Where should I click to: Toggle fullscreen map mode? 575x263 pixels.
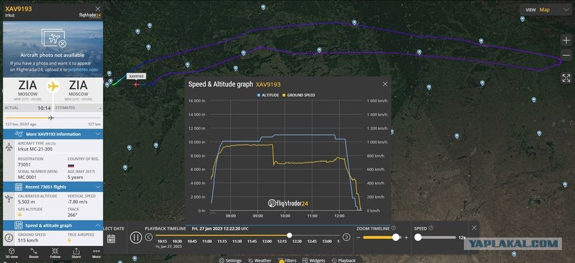click(567, 78)
